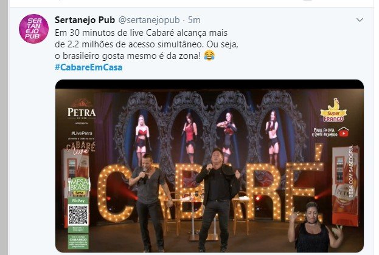Follow the #CabareEmCasa hashtag
Screen dimensions: 379x255
coord(88,67)
